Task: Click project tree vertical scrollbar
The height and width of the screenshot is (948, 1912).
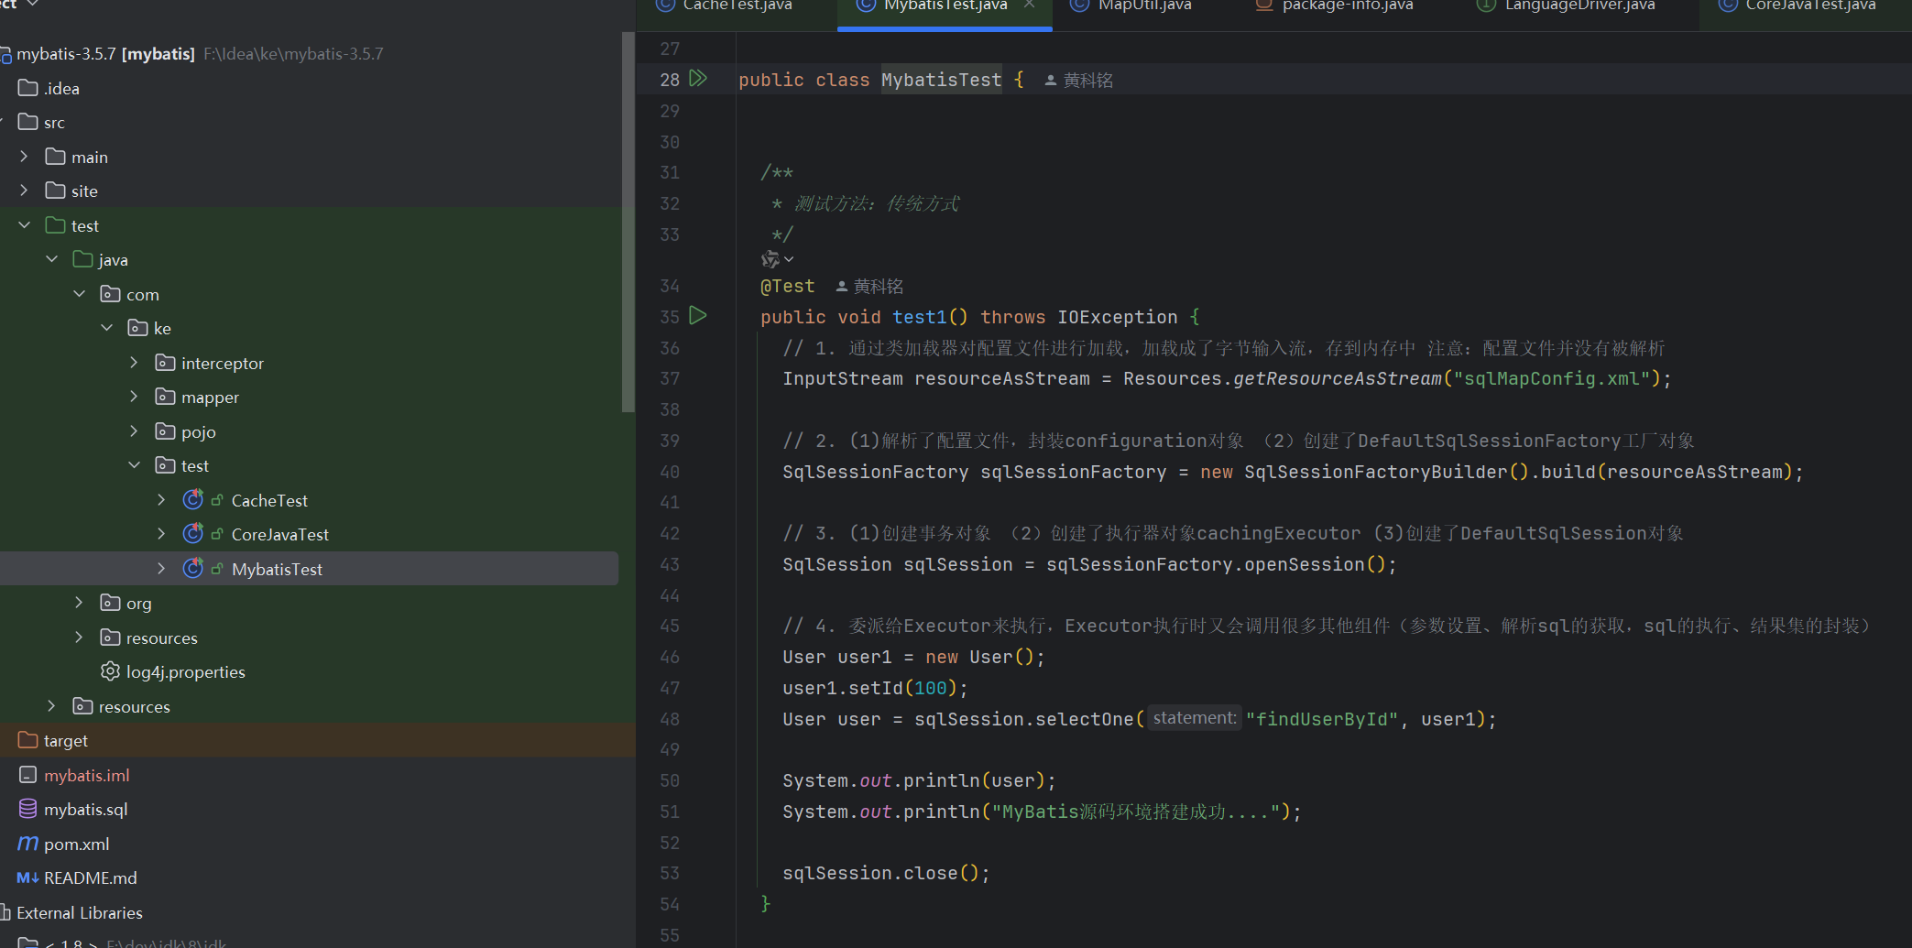Action: pos(628,222)
